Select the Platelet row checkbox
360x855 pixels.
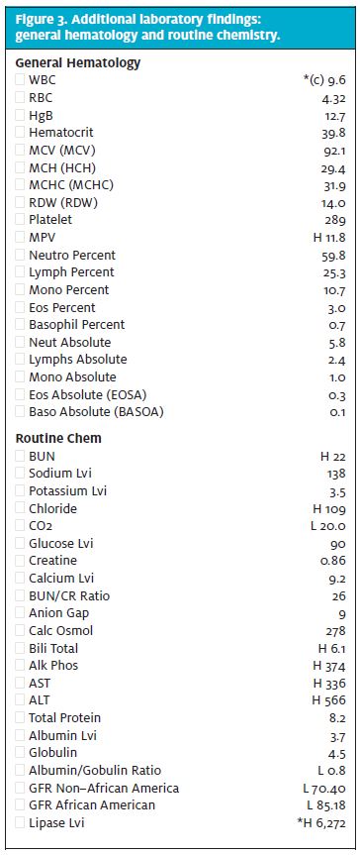click(20, 220)
